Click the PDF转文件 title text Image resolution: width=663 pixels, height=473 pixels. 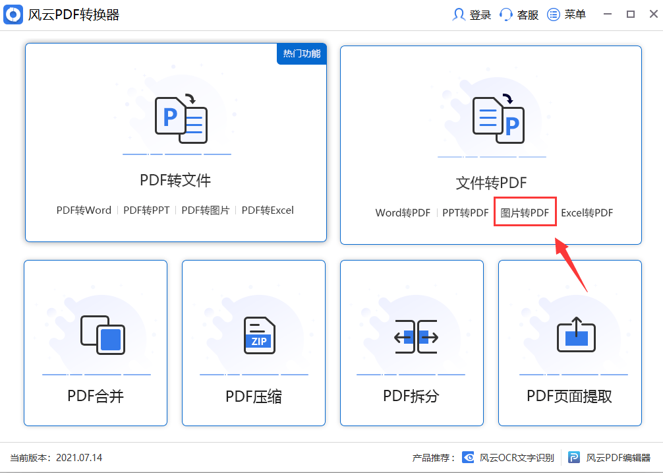coord(175,180)
